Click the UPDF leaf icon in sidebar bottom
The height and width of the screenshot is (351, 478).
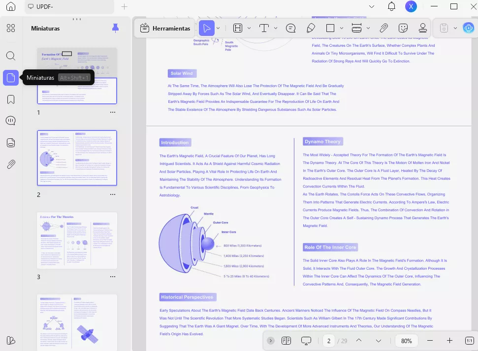click(x=11, y=340)
